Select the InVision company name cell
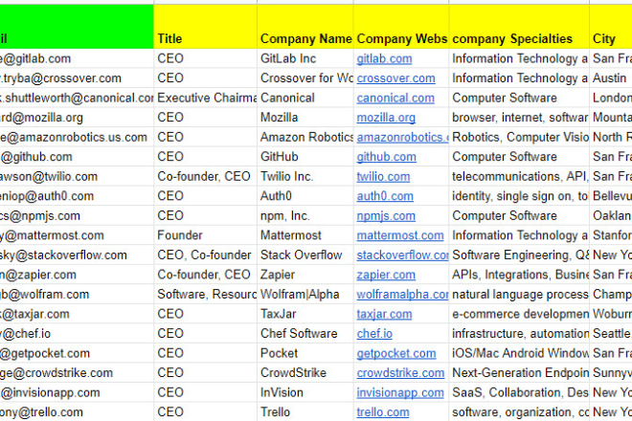632x421 pixels. (305, 392)
